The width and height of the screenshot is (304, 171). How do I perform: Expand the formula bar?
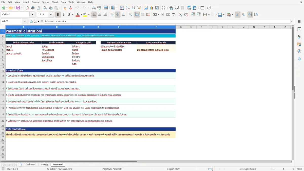pos(292,21)
